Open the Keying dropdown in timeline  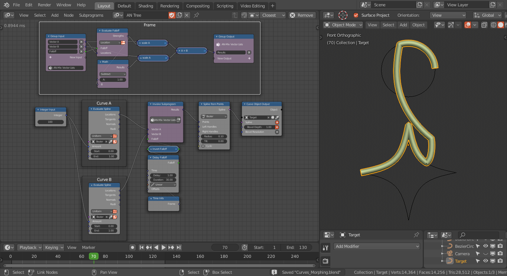click(x=54, y=247)
